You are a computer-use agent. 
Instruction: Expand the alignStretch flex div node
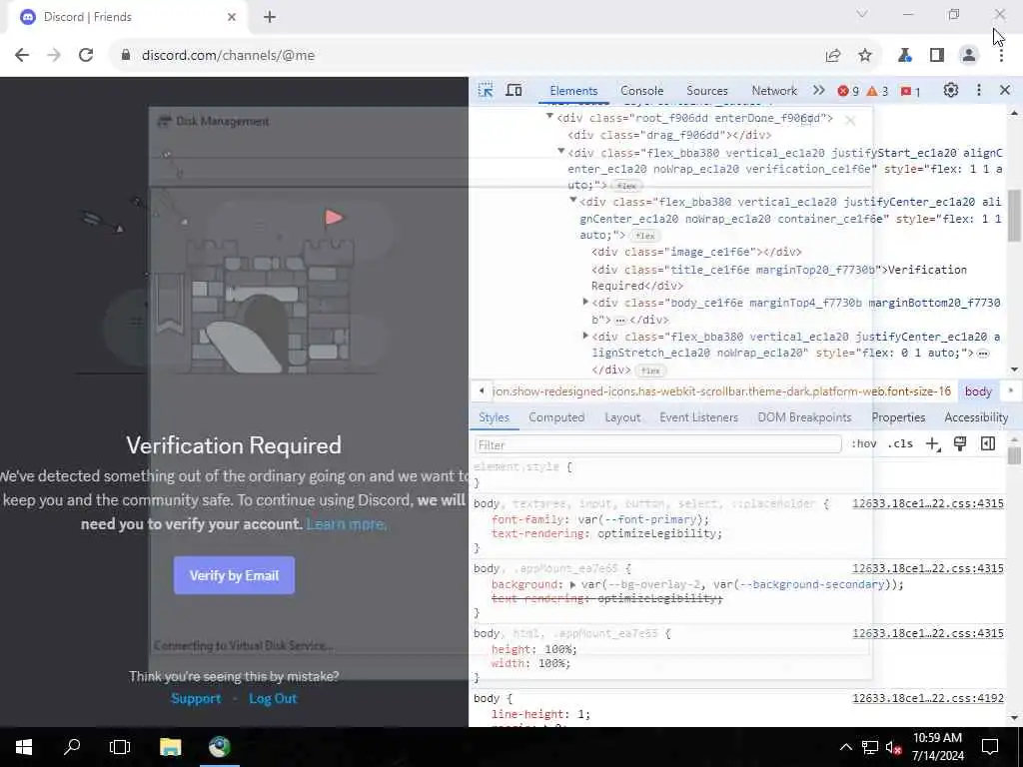click(585, 336)
